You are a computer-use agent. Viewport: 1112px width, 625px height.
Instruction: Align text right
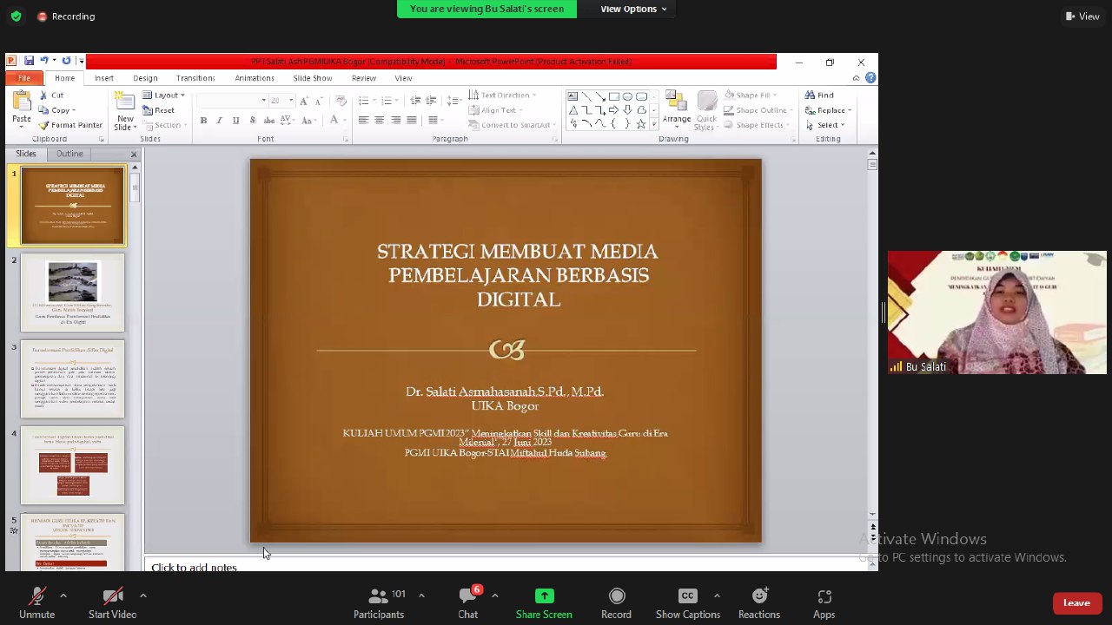pyautogui.click(x=396, y=121)
